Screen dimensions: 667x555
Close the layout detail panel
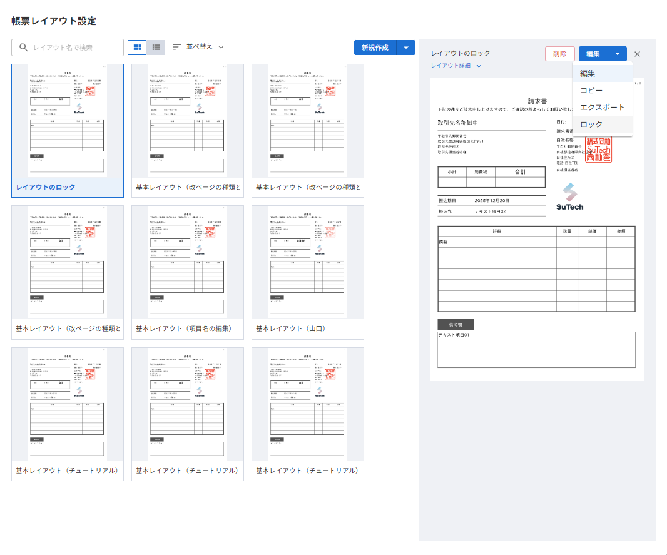638,54
